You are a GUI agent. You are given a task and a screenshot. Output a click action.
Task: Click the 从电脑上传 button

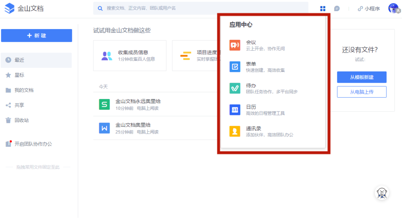[362, 92]
